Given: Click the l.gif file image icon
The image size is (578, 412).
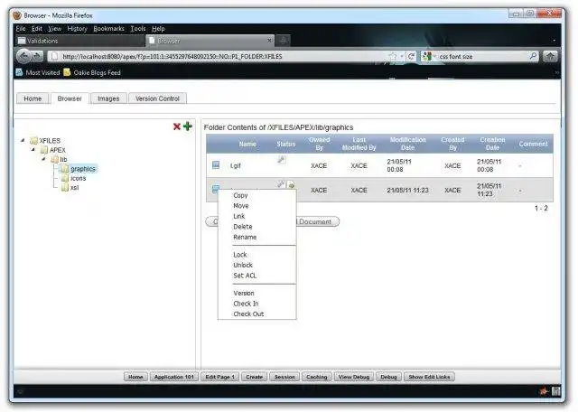Looking at the screenshot, I should tap(216, 165).
